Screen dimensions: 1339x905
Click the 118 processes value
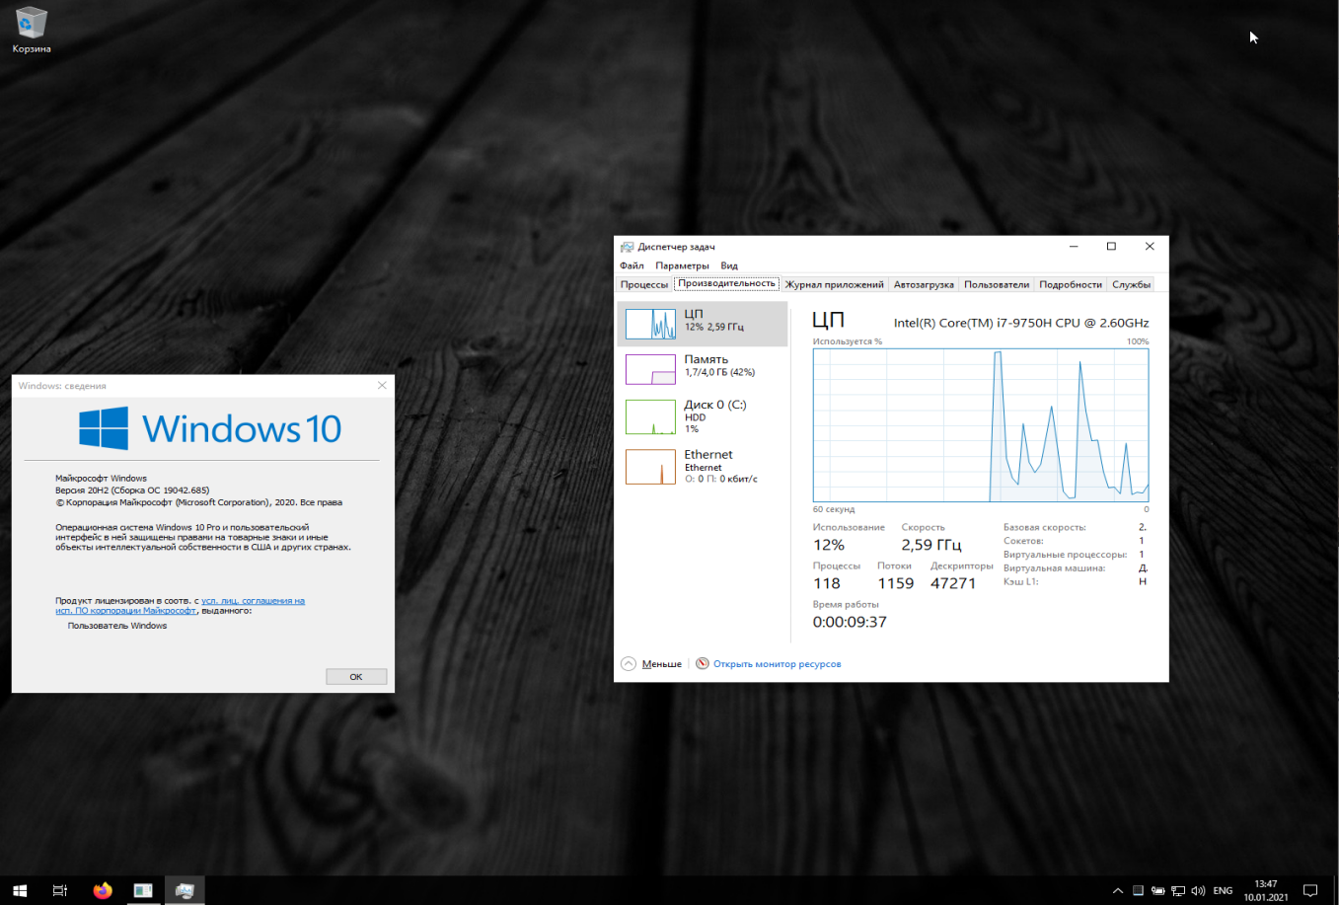(x=827, y=583)
